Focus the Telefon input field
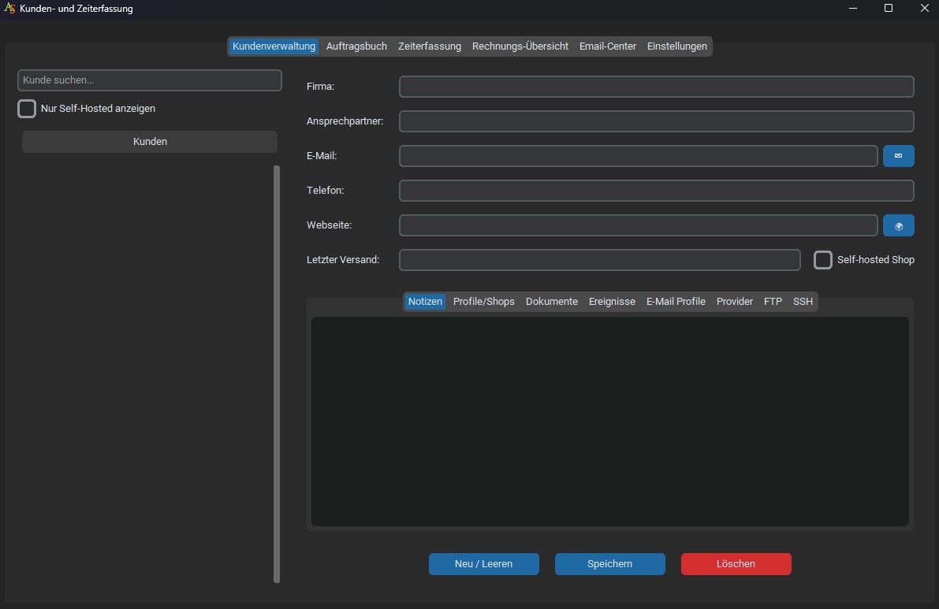The image size is (939, 609). (656, 191)
